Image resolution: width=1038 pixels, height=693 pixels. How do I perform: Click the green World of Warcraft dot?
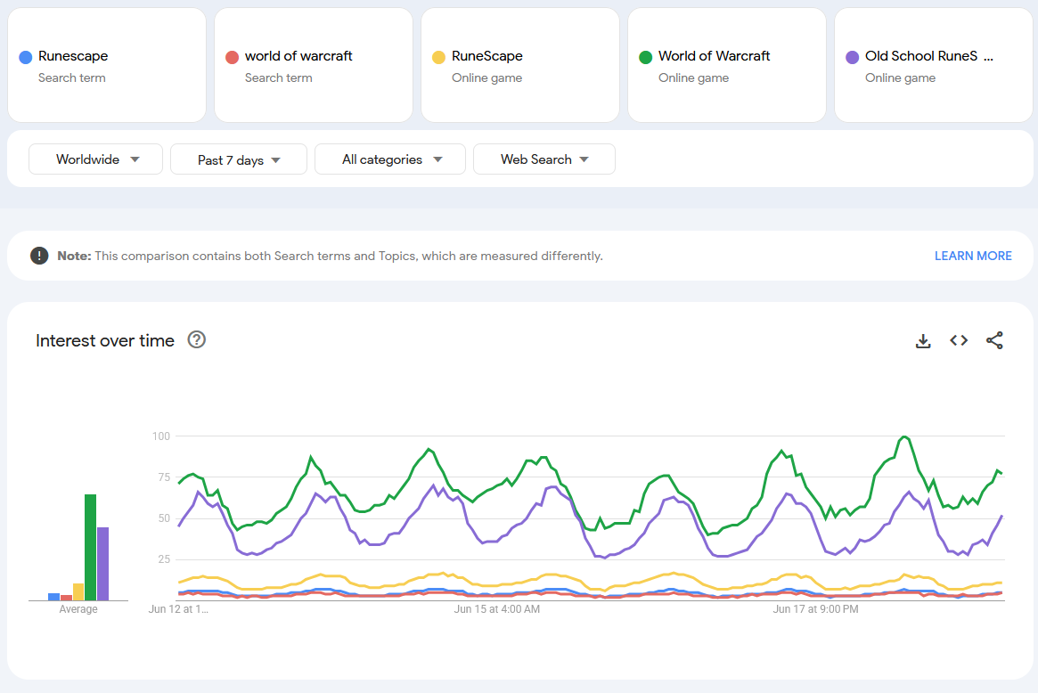[645, 58]
